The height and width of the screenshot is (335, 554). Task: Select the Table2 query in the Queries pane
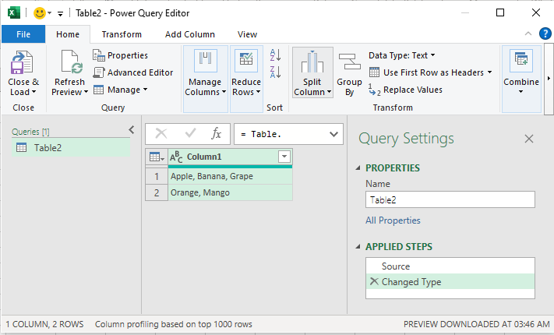coord(71,148)
